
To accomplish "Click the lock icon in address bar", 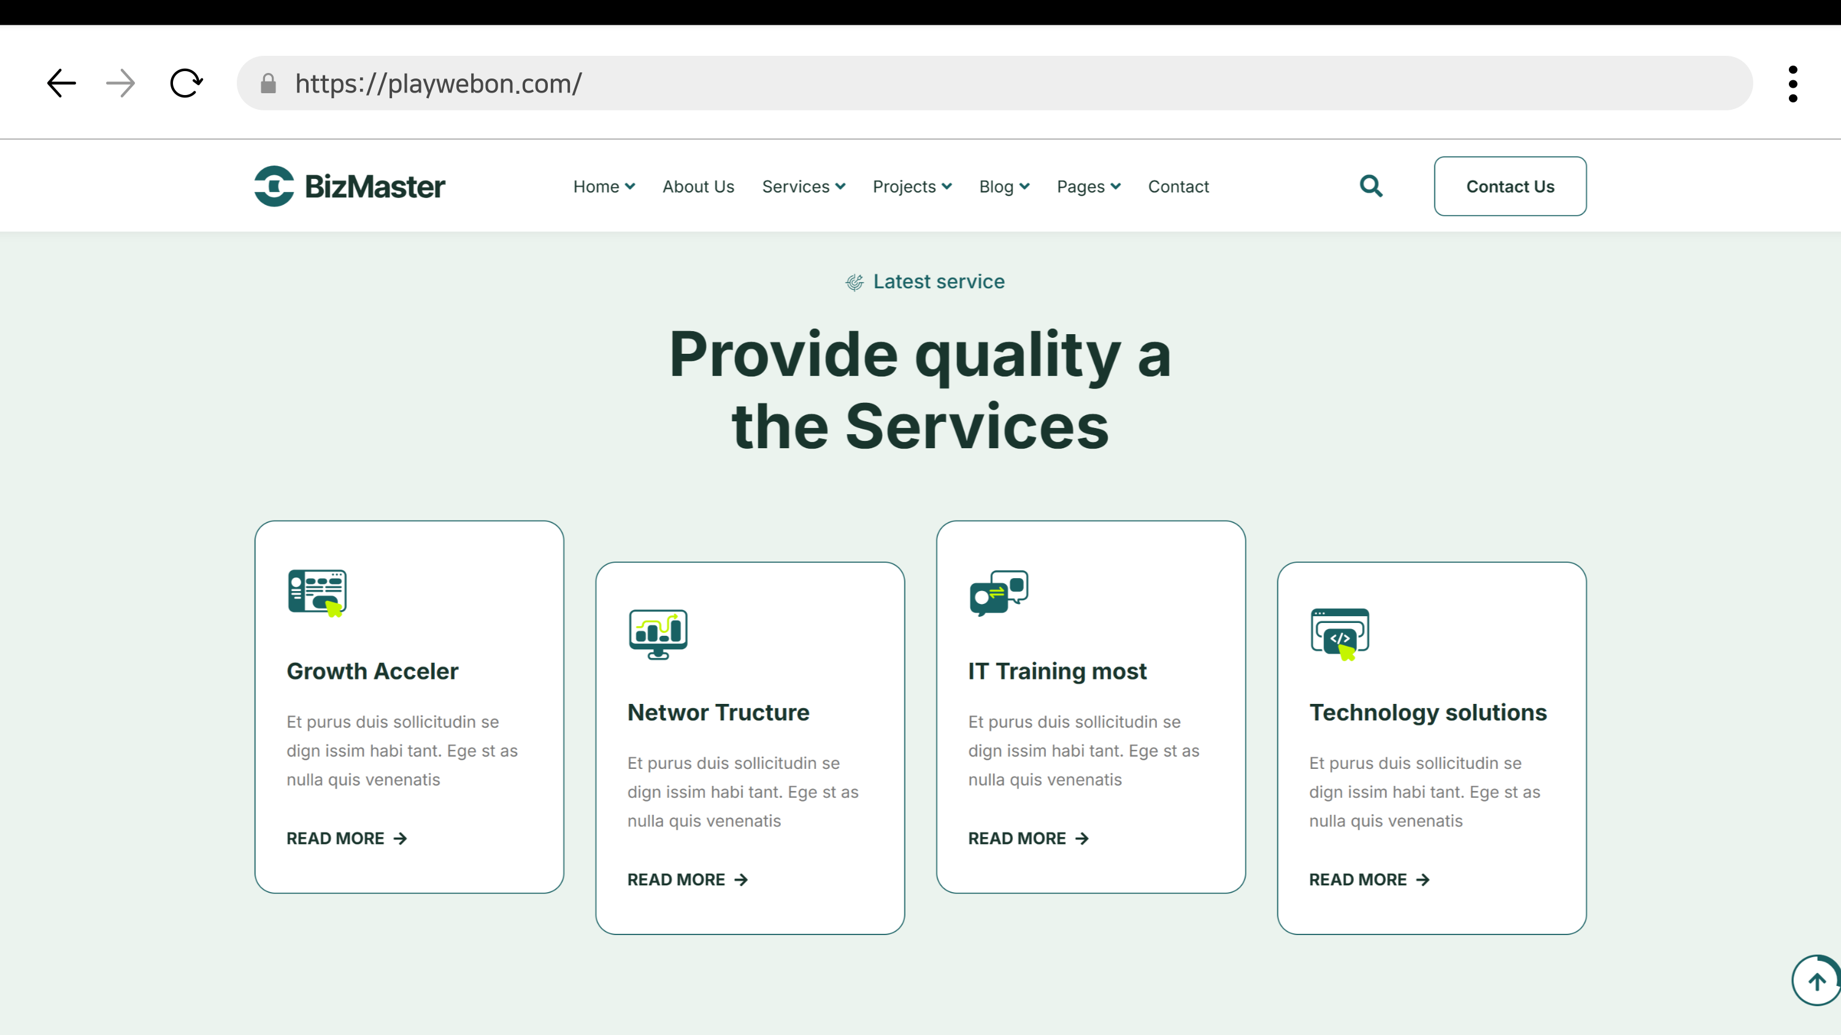I will coord(268,83).
